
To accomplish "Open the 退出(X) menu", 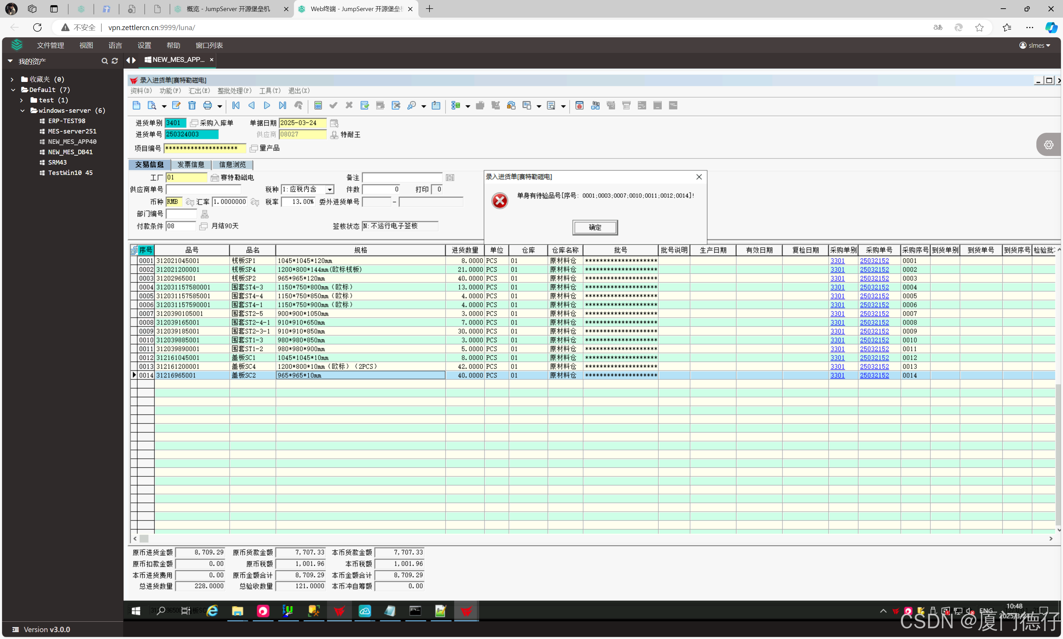I will click(299, 91).
